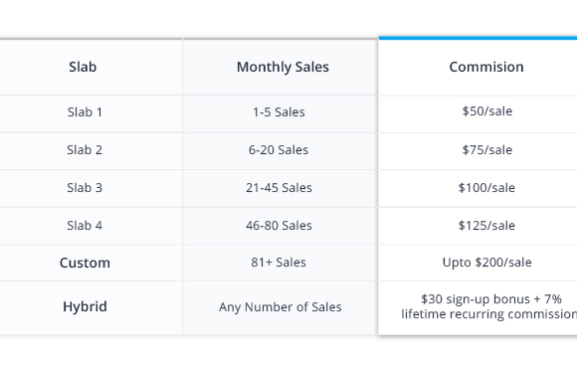The width and height of the screenshot is (577, 371).
Task: Click the Any Number of Sales cell
Action: point(280,307)
